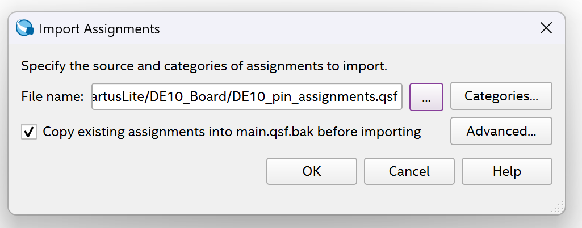Screen dimensions: 582x228
Task: Open the Categories... dialog
Action: tap(501, 96)
